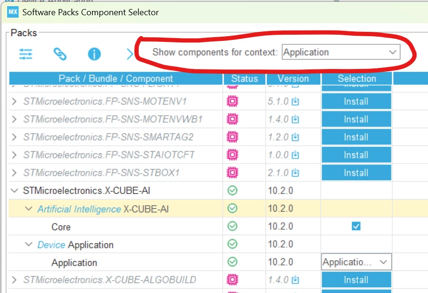The width and height of the screenshot is (428, 293).
Task: Click the green check status of STMicroelectronics.X-CUBE-AI
Action: click(232, 190)
